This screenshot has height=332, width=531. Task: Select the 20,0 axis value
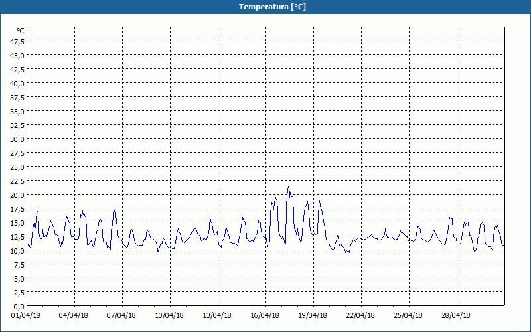point(18,195)
